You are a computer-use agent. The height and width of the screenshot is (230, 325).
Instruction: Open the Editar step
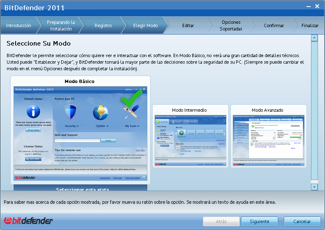188,25
